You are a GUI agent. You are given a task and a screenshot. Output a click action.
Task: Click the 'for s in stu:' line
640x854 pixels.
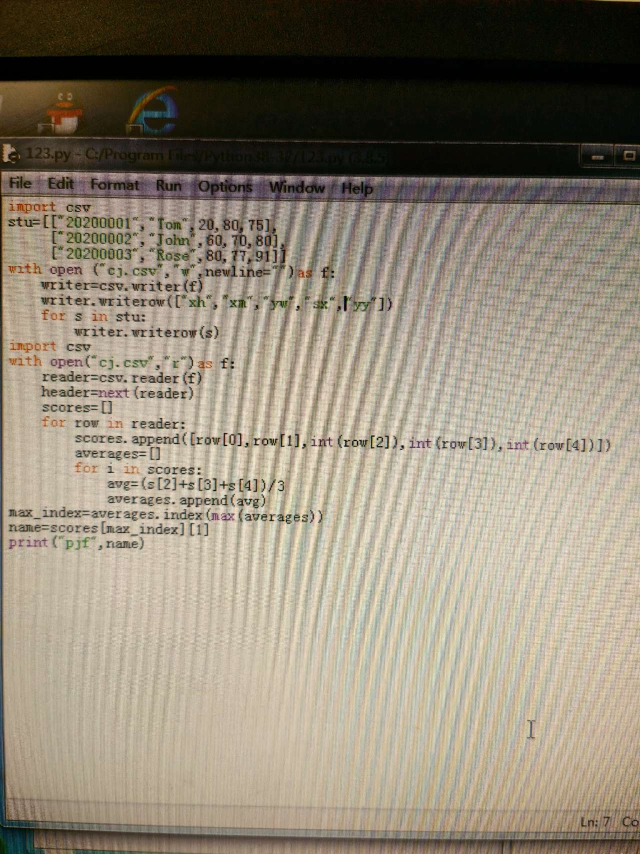coord(93,316)
